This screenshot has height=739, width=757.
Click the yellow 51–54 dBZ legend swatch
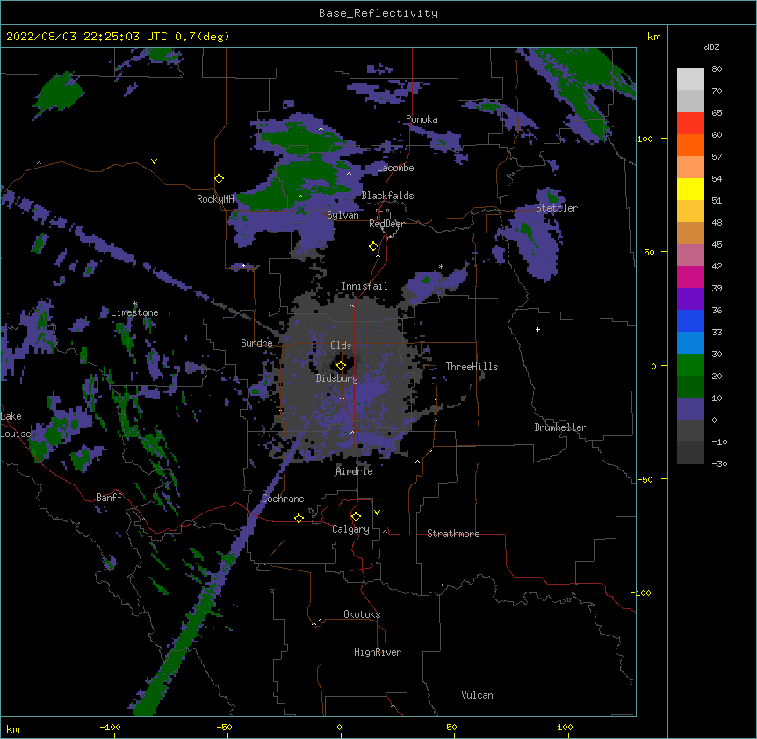pos(690,189)
